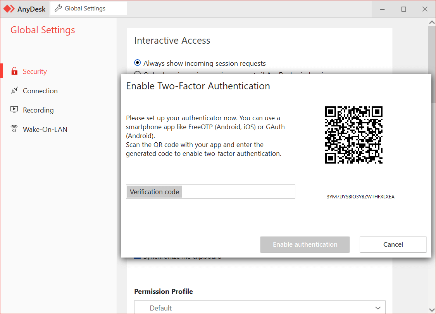Select Always show incoming session requests

tap(138, 63)
